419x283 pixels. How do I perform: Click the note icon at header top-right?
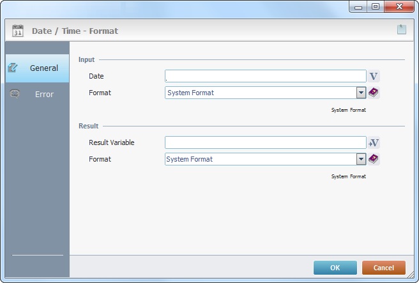[401, 29]
